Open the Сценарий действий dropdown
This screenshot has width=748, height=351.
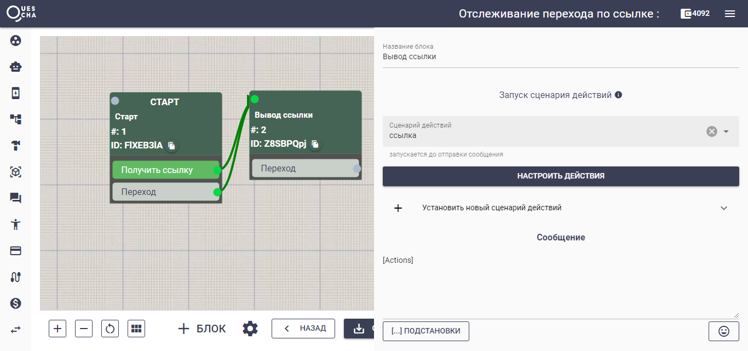pyautogui.click(x=727, y=131)
